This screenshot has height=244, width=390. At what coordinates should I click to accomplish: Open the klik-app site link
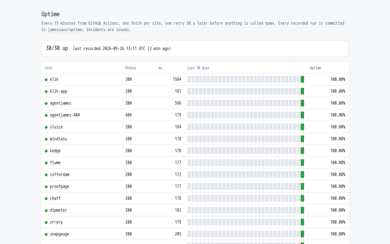coord(58,91)
